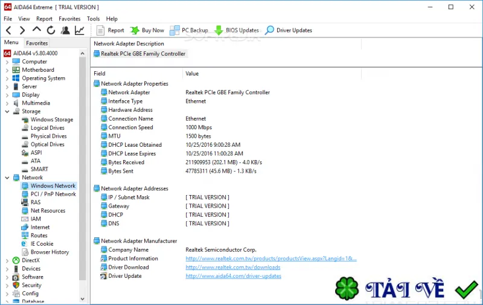The width and height of the screenshot is (483, 305).
Task: Go back with the left arrow toolbar icon
Action: (x=8, y=30)
